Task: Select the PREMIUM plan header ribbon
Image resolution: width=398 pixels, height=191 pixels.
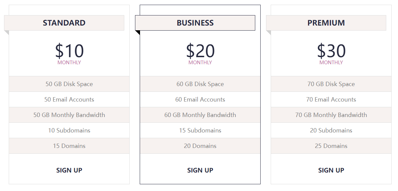Action: click(x=326, y=23)
